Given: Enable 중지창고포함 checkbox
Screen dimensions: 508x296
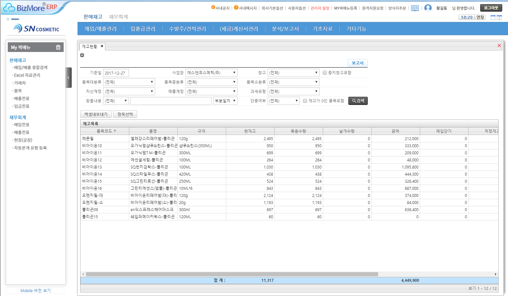Looking at the screenshot, I should click(x=325, y=73).
